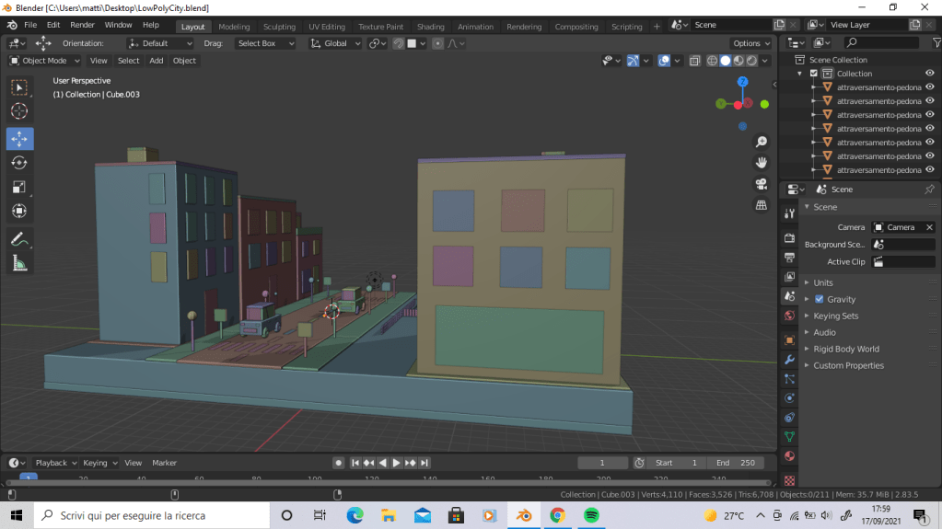Switch to the Sculpting workspace tab

click(279, 27)
